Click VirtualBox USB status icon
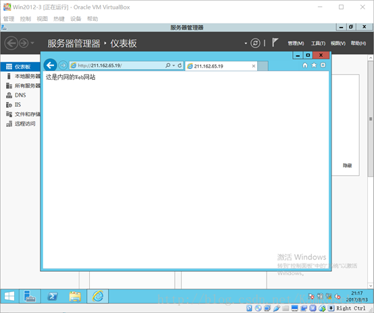374x313 pixels. point(276,308)
